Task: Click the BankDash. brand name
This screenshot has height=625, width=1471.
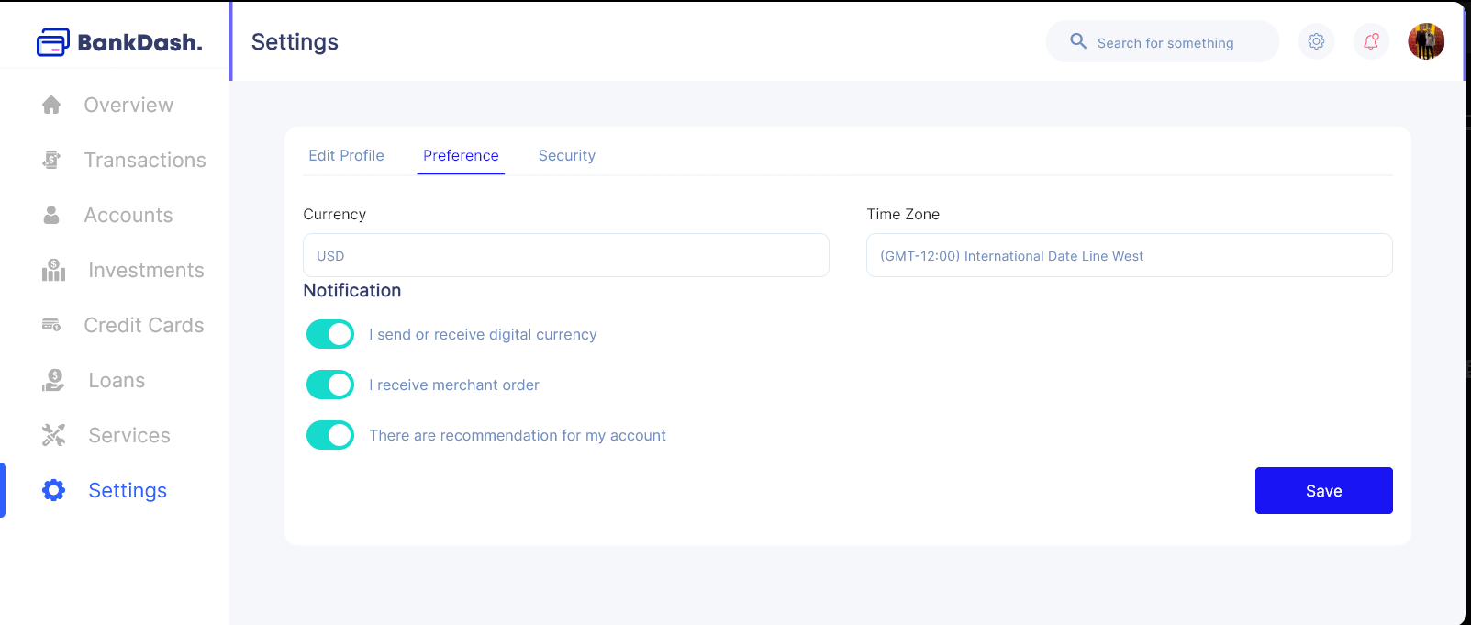Action: pyautogui.click(x=140, y=42)
